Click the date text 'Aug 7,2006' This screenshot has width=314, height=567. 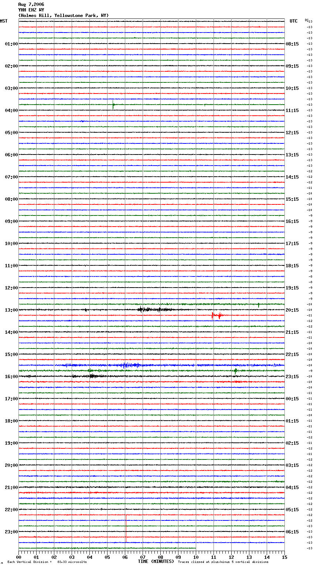click(31, 4)
